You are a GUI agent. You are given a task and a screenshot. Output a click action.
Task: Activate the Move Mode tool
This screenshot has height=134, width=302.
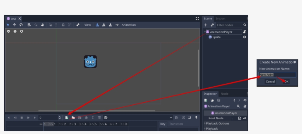[14, 25]
